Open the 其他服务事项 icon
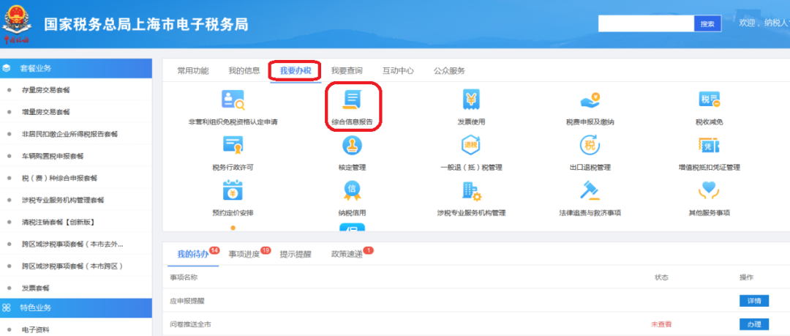Image resolution: width=790 pixels, height=336 pixels. 709,191
